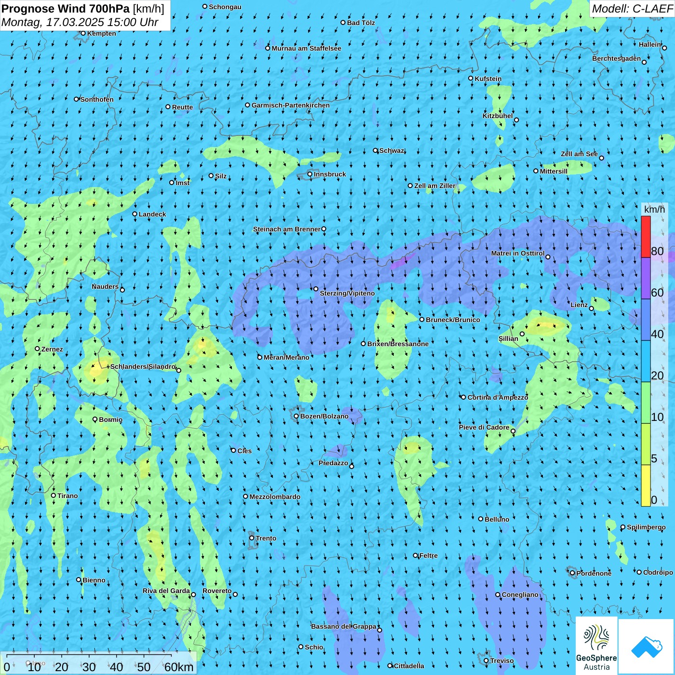Click the '60km' scale bar label
675x675 pixels.
coord(179,667)
